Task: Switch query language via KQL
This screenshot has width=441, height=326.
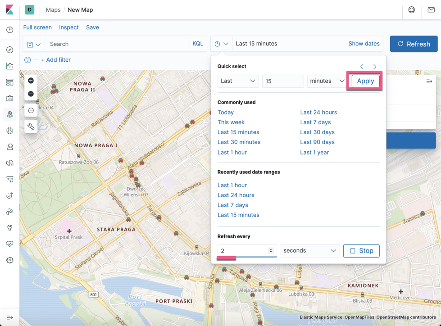Action: (x=198, y=44)
